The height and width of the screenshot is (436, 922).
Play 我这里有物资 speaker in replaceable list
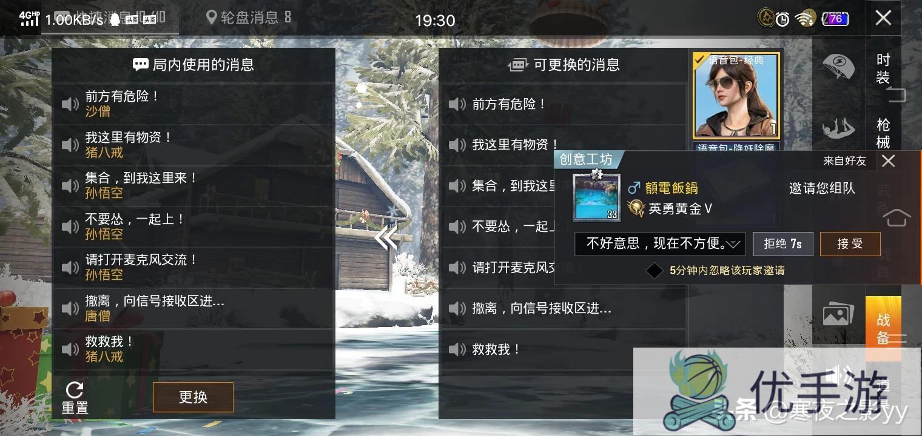point(457,145)
